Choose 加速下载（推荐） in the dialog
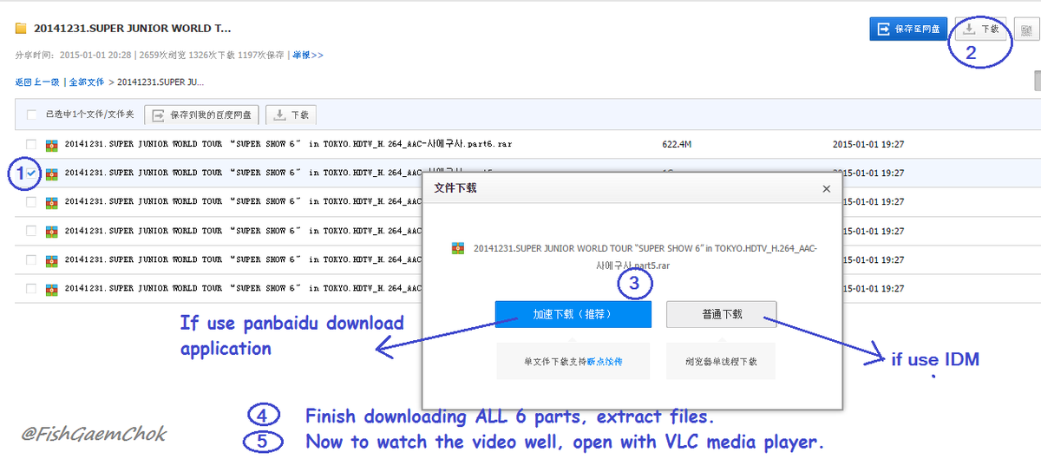The image size is (1041, 459). pos(573,314)
